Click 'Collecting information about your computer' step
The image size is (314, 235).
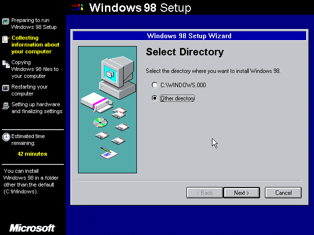click(x=35, y=45)
